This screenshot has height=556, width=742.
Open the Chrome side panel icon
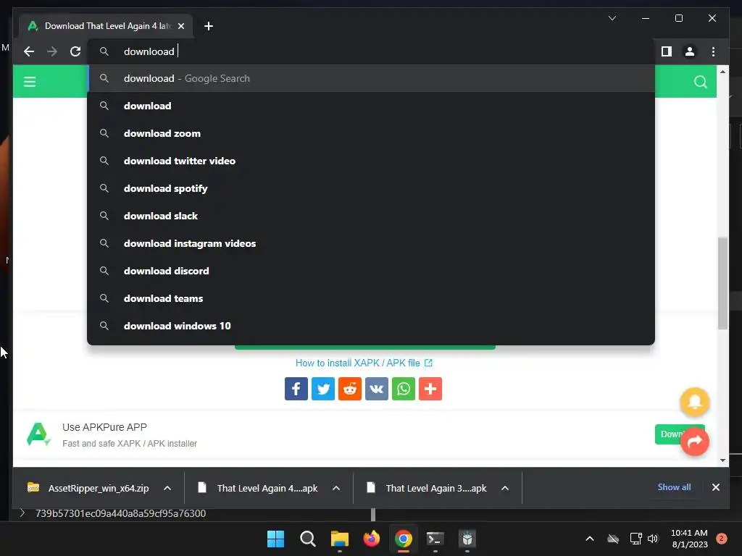coord(667,51)
